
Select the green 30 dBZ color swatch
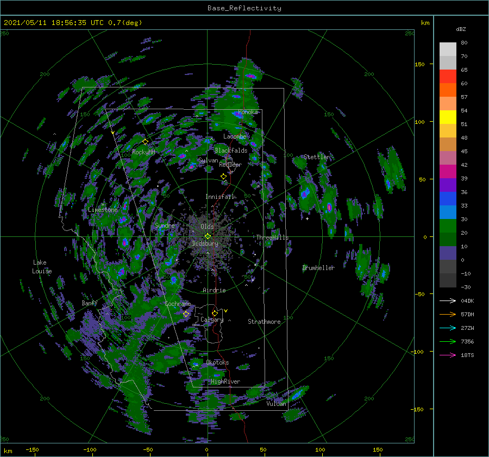pos(448,226)
